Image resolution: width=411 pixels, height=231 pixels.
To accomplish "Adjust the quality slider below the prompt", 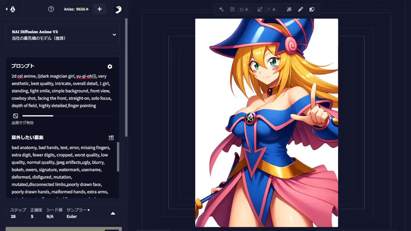I will 68,116.
